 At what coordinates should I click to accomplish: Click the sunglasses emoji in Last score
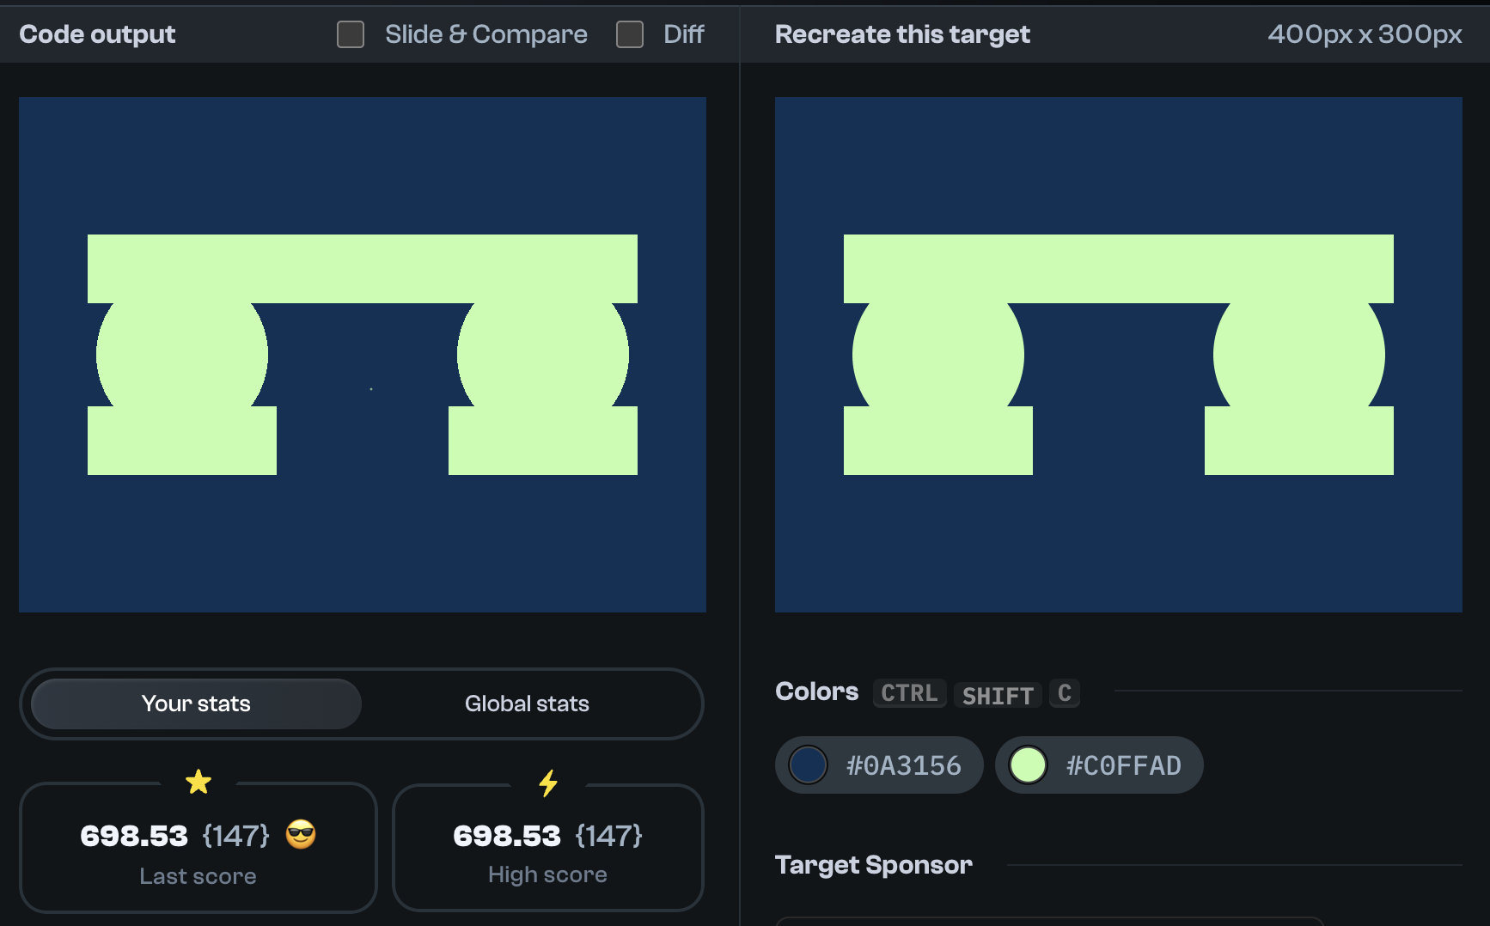[301, 834]
